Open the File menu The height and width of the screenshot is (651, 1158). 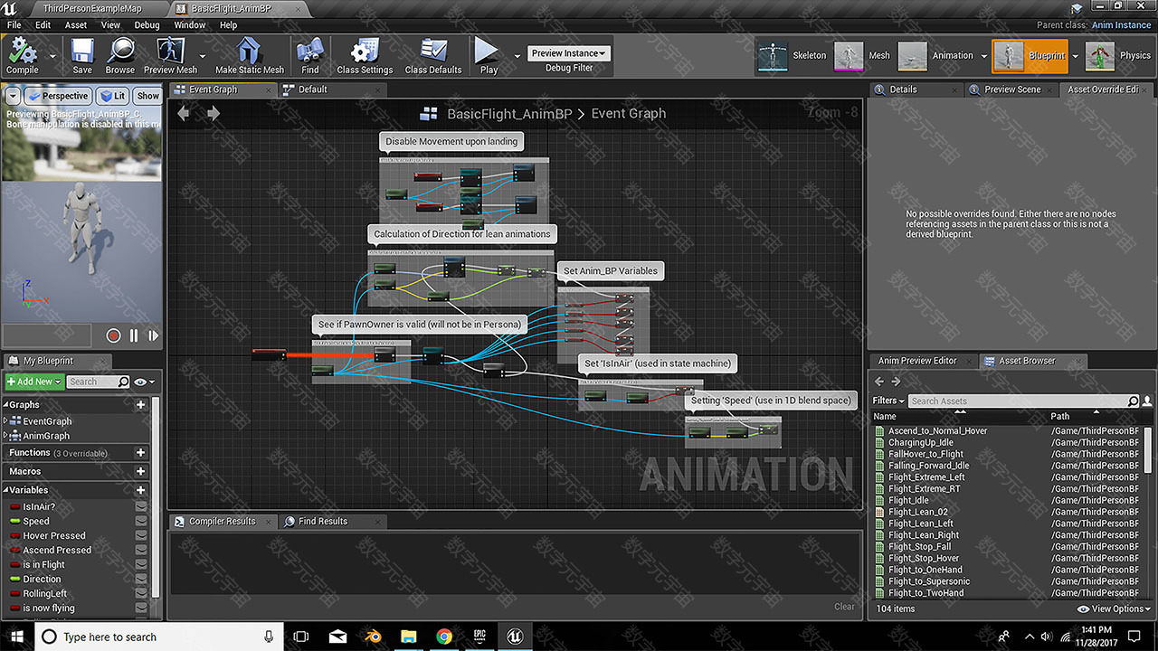(x=14, y=25)
